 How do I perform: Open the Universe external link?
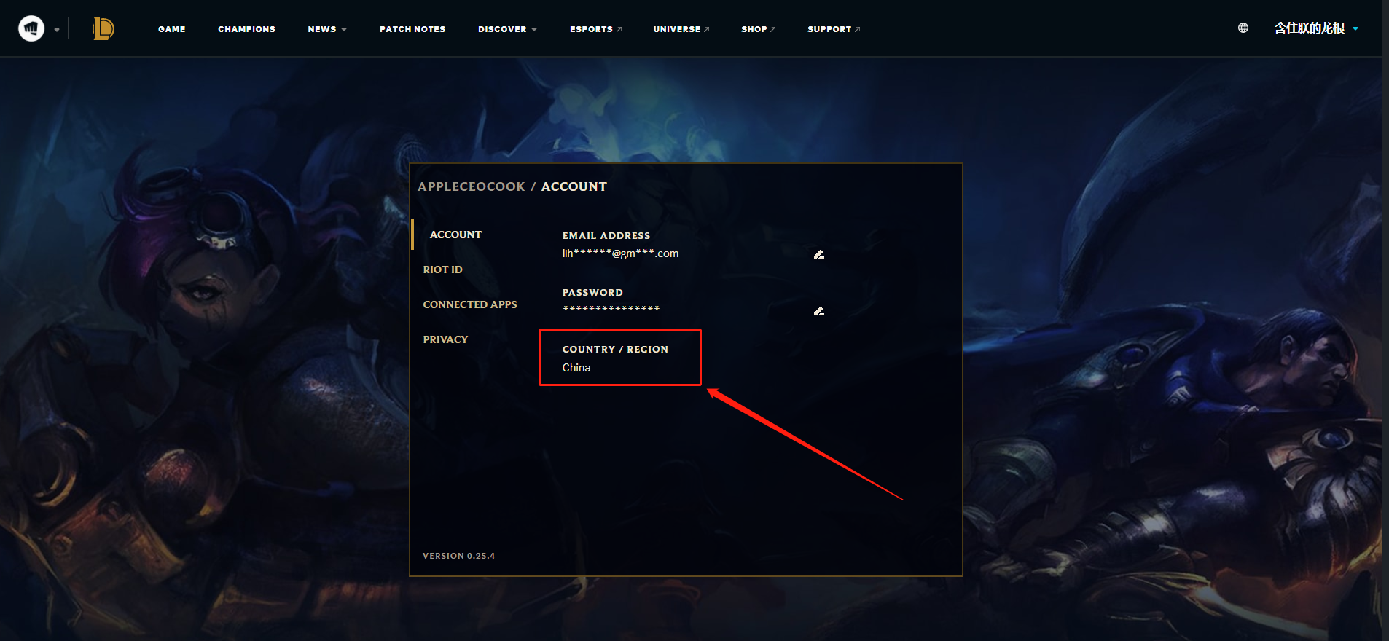point(681,29)
